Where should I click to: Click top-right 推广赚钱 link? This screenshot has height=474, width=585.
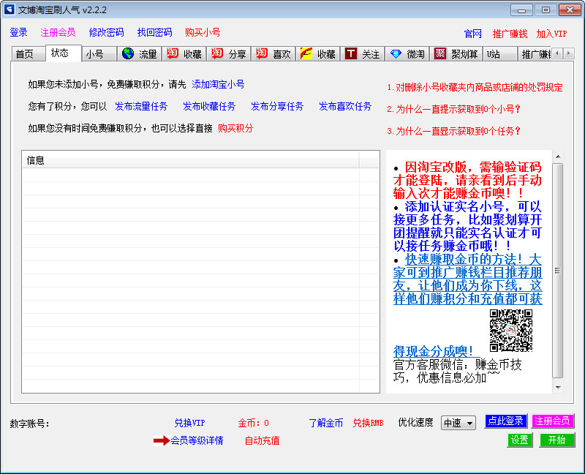coord(510,34)
